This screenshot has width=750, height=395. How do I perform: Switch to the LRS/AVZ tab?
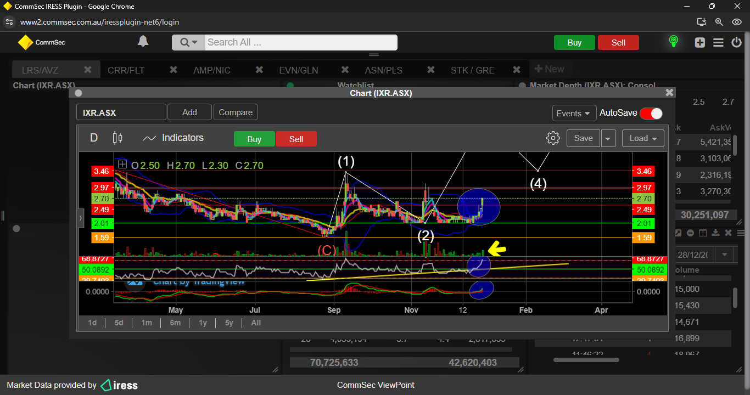click(40, 70)
